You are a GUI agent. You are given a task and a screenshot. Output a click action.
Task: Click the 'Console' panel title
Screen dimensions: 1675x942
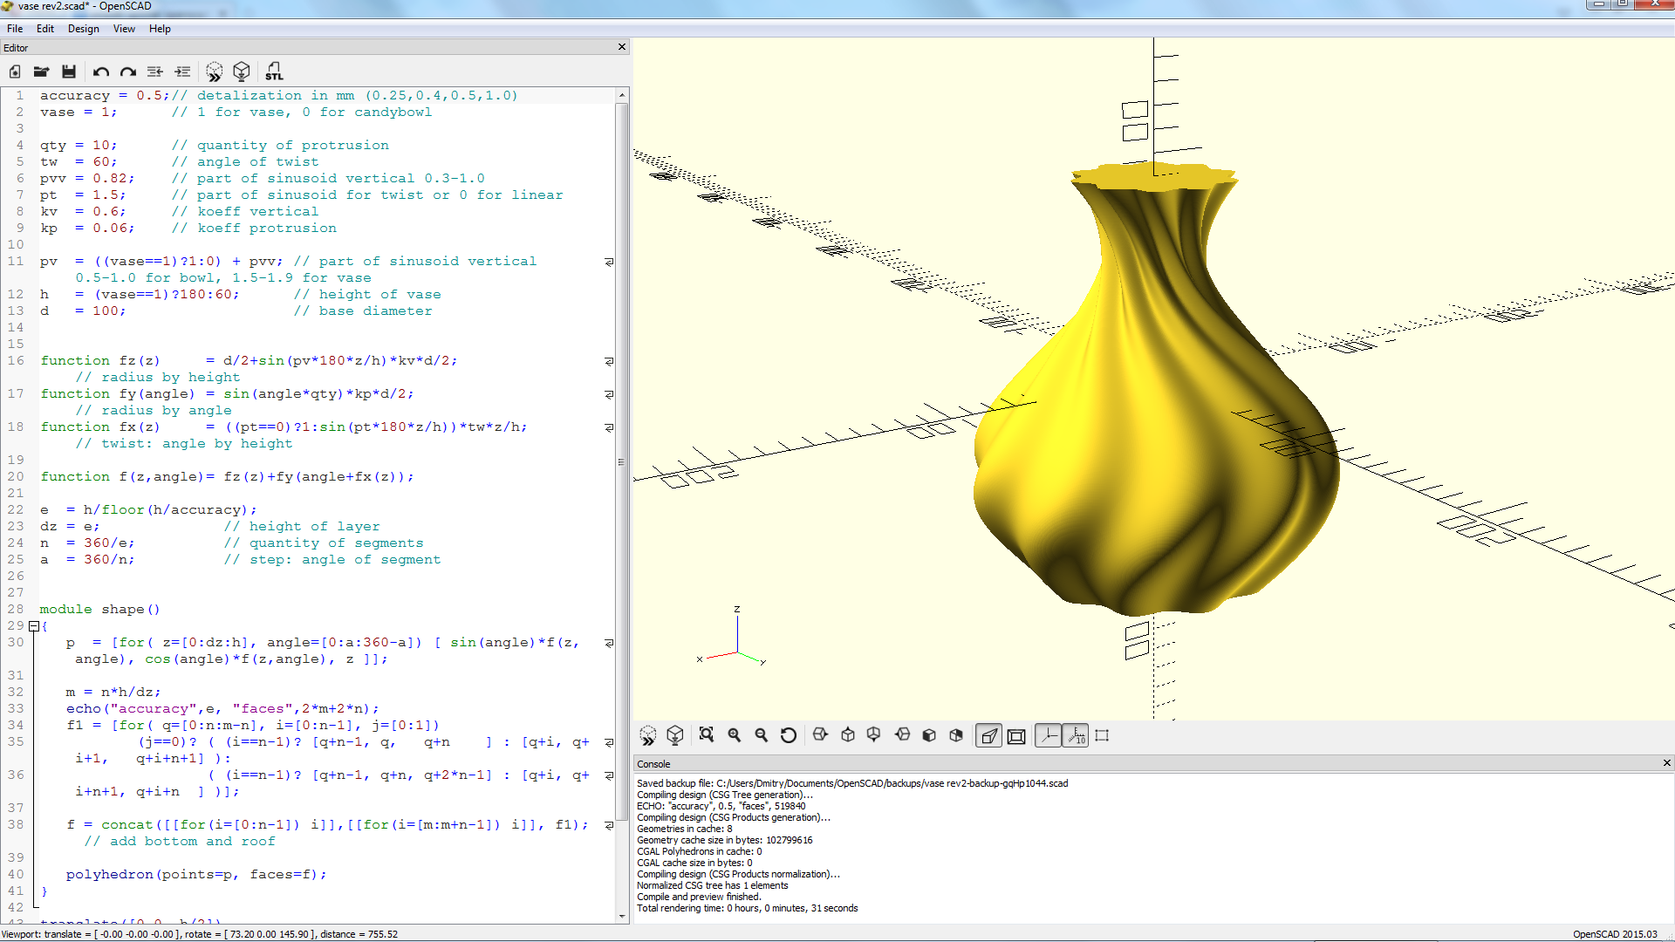[x=653, y=764]
